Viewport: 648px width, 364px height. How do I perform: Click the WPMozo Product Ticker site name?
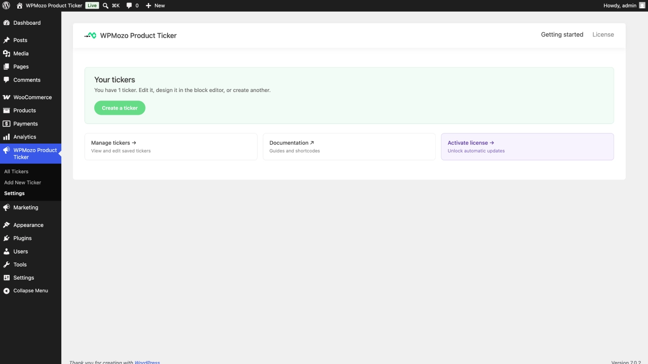click(x=54, y=6)
